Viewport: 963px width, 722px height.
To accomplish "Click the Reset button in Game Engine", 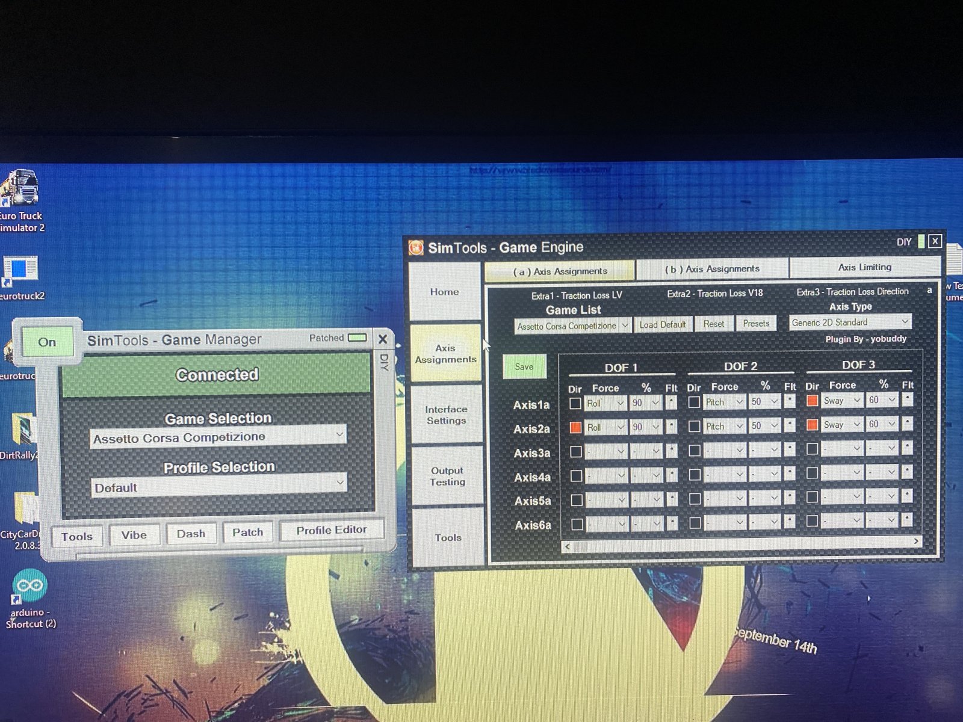I will click(x=714, y=324).
